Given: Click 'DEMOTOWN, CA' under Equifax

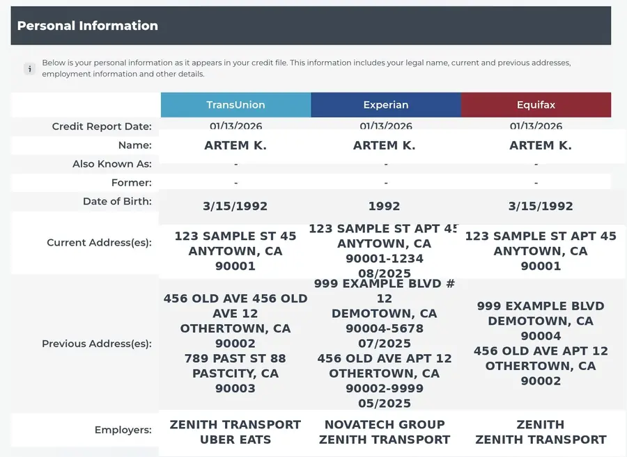Looking at the screenshot, I should pyautogui.click(x=541, y=321).
